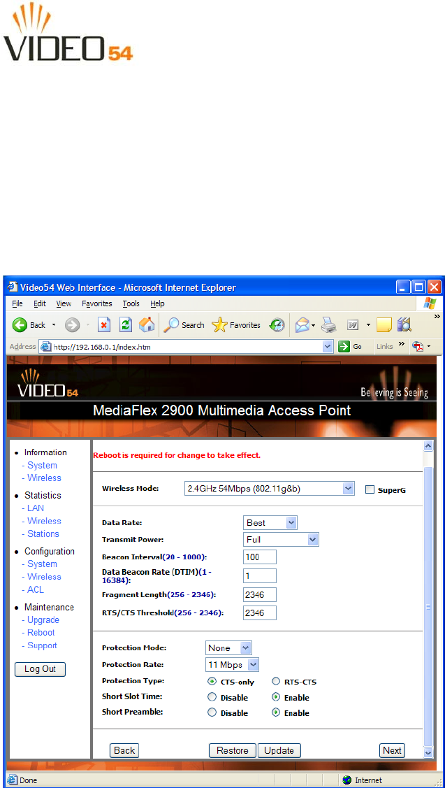Click the RTS/CTS Threshold input field
445x788 pixels.
pyautogui.click(x=260, y=613)
